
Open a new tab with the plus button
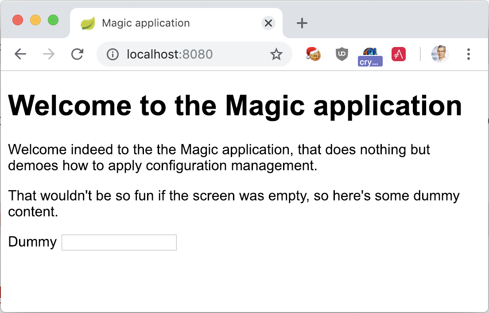302,23
